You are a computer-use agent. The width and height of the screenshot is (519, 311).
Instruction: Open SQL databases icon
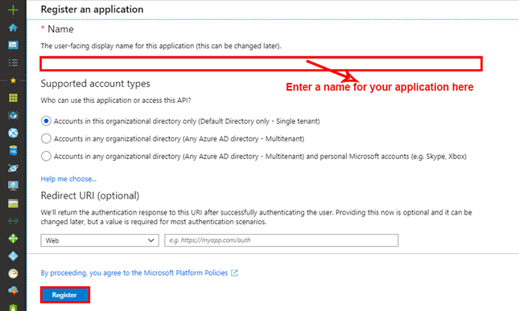[13, 151]
